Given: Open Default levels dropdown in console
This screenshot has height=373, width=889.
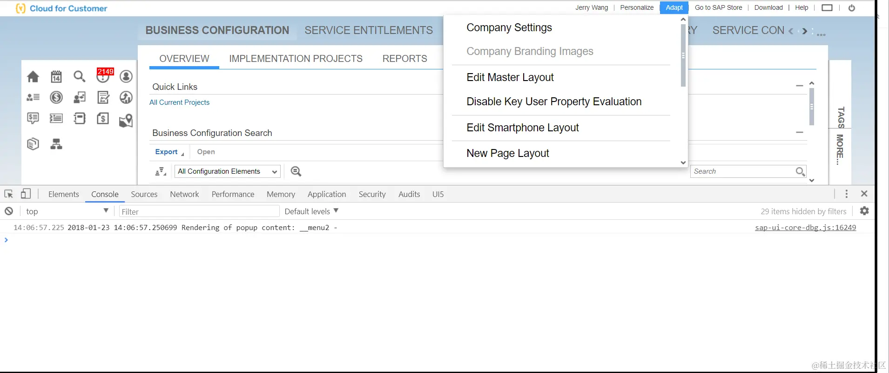Looking at the screenshot, I should click(x=311, y=211).
